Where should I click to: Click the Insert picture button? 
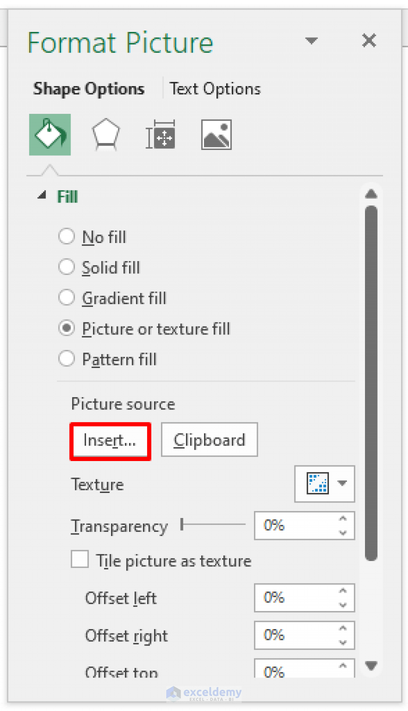pos(110,441)
